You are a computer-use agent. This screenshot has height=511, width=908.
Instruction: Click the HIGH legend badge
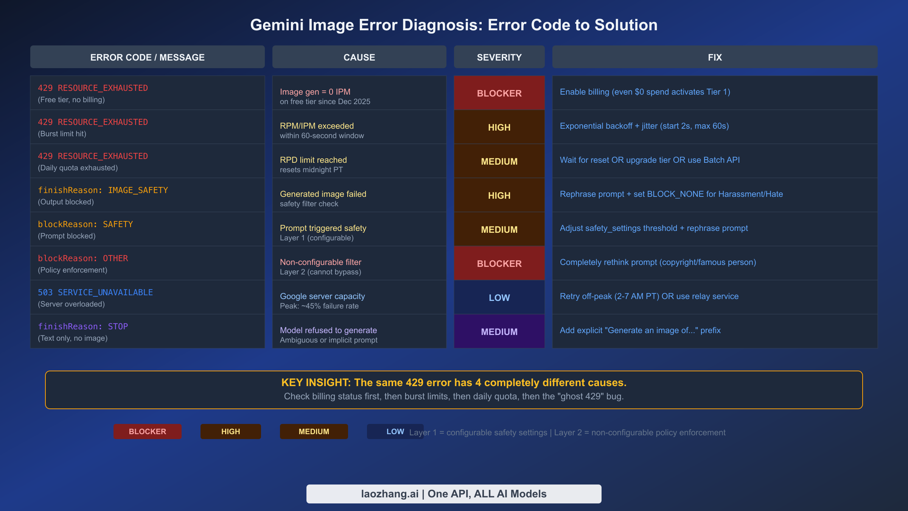click(230, 431)
